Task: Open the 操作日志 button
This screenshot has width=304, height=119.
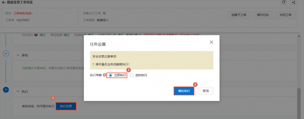Action: coord(263,15)
